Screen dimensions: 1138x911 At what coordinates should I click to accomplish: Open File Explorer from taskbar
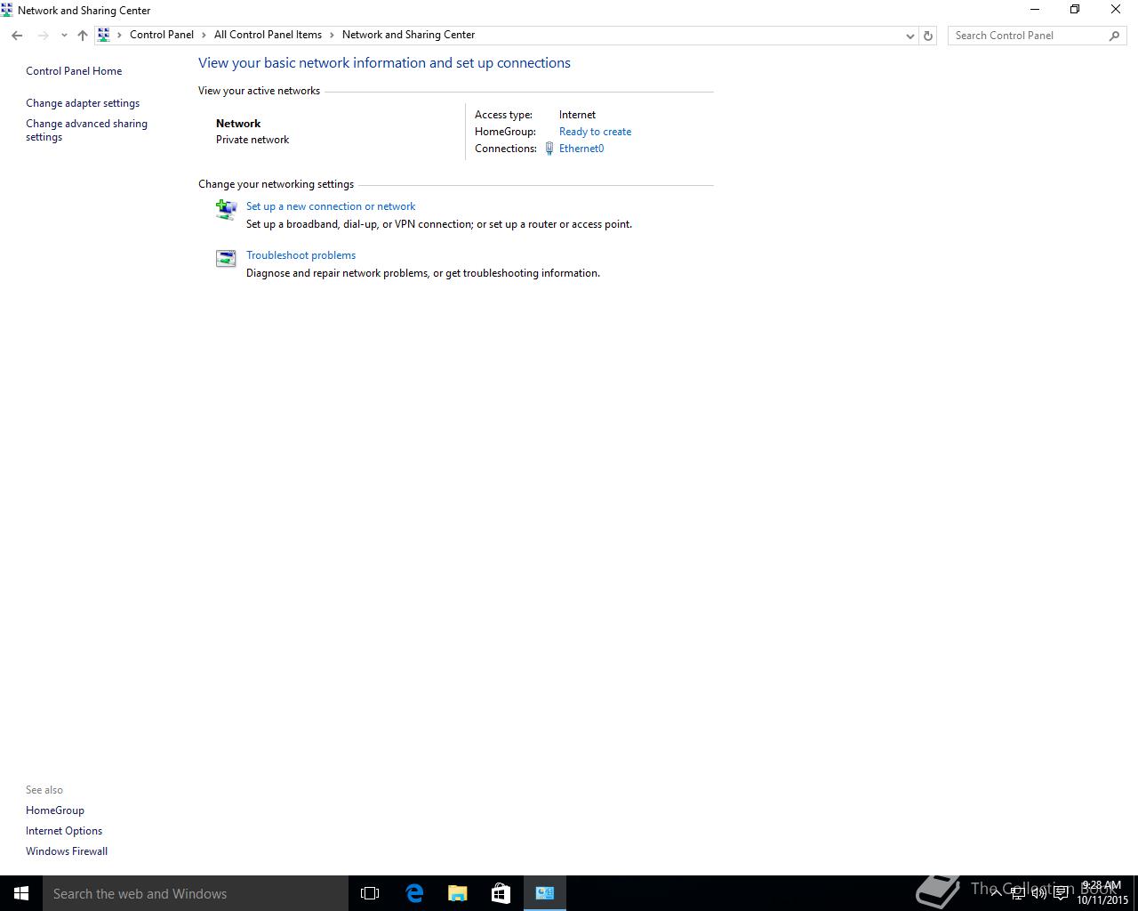pos(458,893)
